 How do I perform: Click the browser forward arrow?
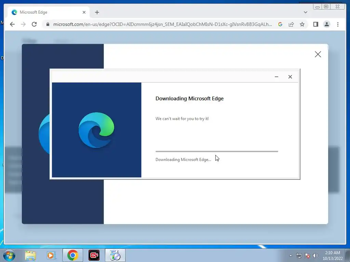point(23,24)
